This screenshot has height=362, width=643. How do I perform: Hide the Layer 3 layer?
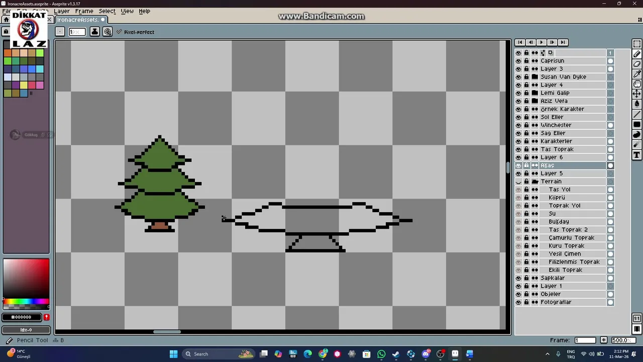click(518, 69)
